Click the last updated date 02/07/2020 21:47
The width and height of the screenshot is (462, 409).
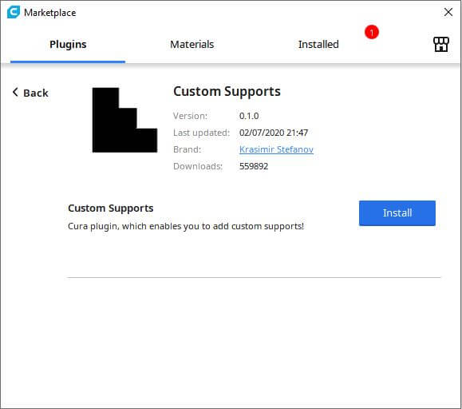click(x=274, y=133)
